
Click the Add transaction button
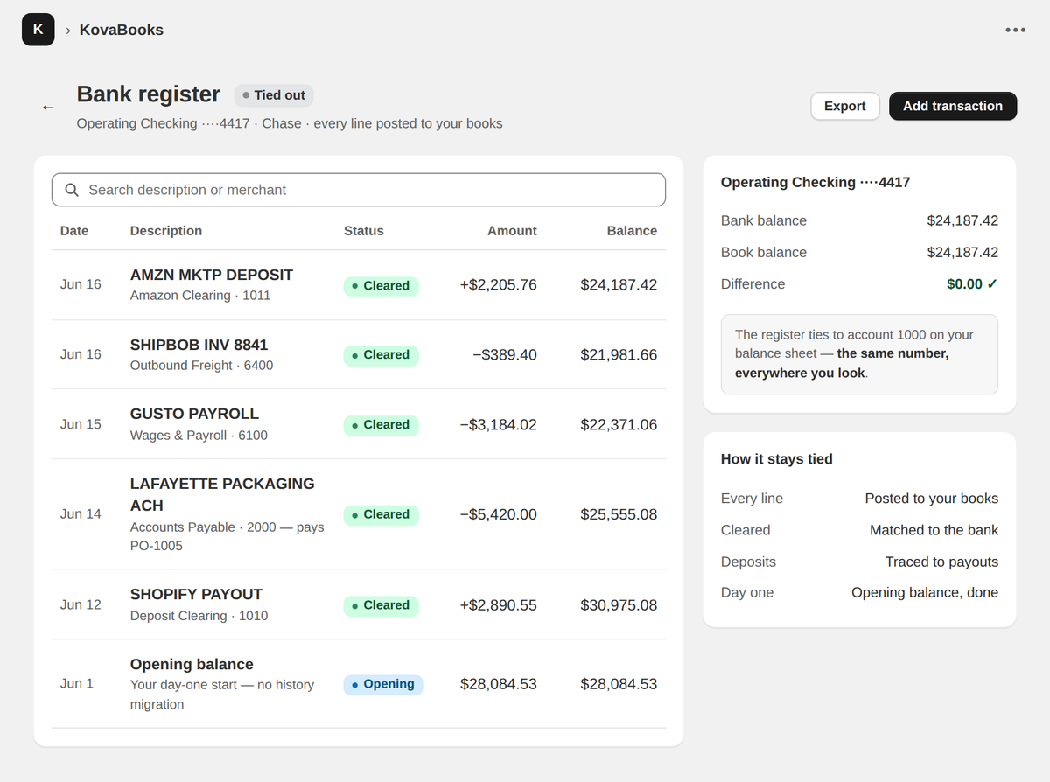coord(953,106)
